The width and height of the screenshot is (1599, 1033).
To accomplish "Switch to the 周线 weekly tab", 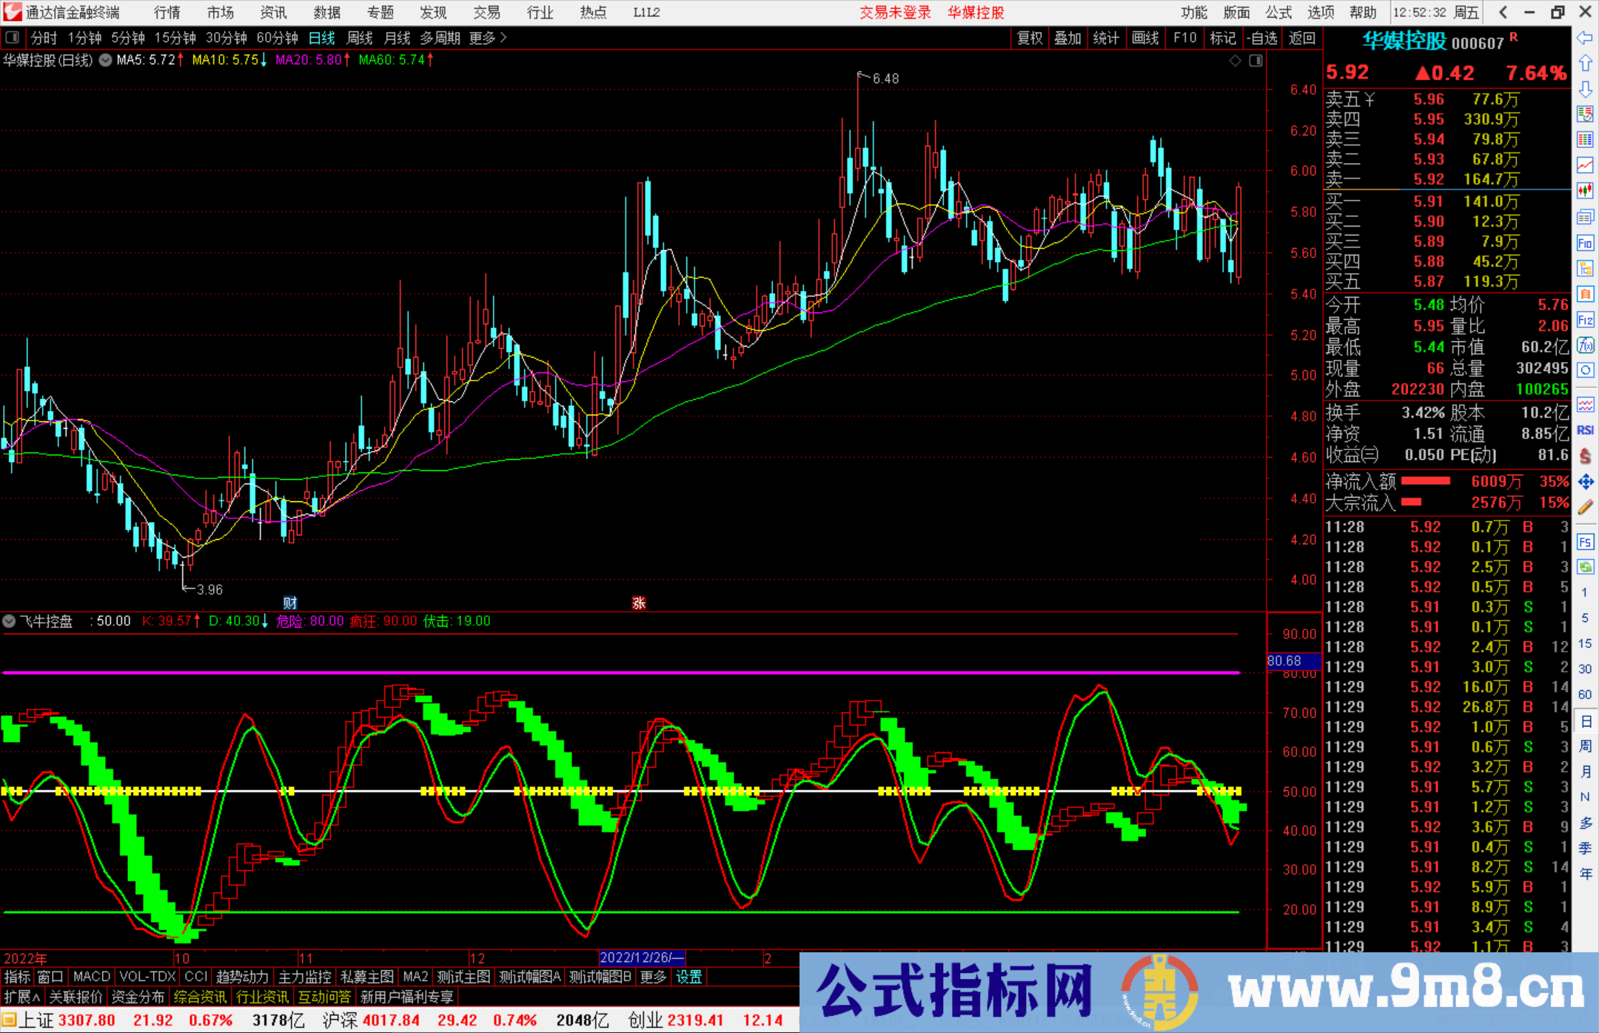I will [x=360, y=38].
